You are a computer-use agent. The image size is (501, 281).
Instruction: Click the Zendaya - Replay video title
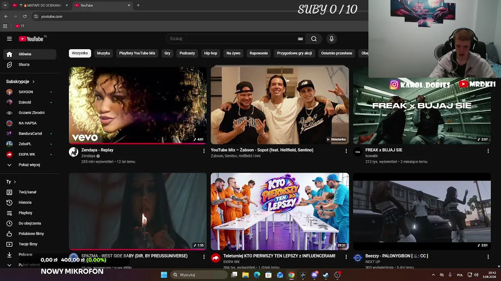tap(97, 150)
